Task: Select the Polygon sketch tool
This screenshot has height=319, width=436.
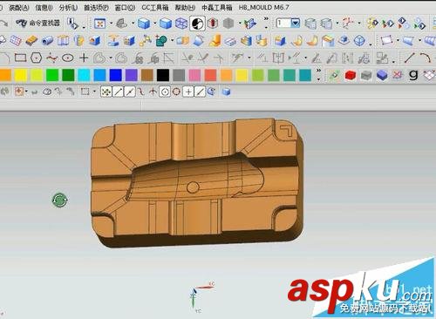Action: tap(37, 58)
